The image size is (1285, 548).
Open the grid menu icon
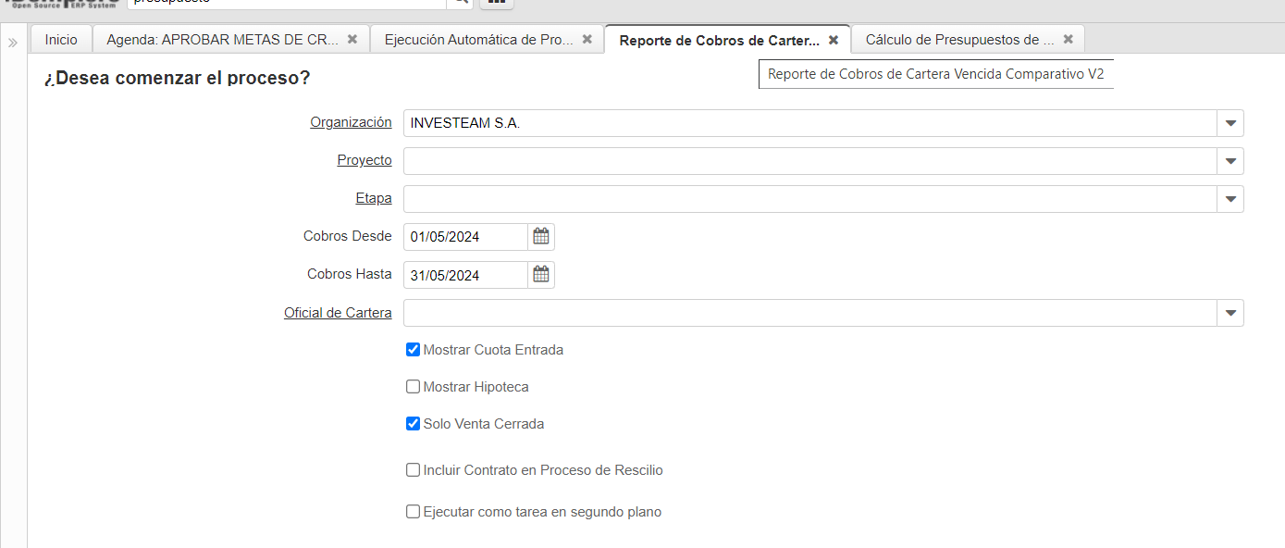pyautogui.click(x=497, y=2)
